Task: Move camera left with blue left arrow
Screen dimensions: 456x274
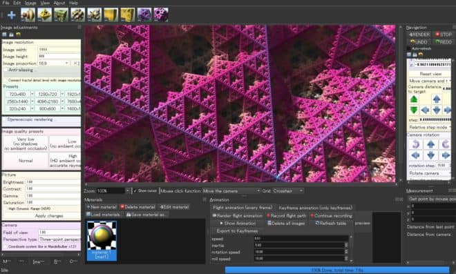Action: pos(425,110)
